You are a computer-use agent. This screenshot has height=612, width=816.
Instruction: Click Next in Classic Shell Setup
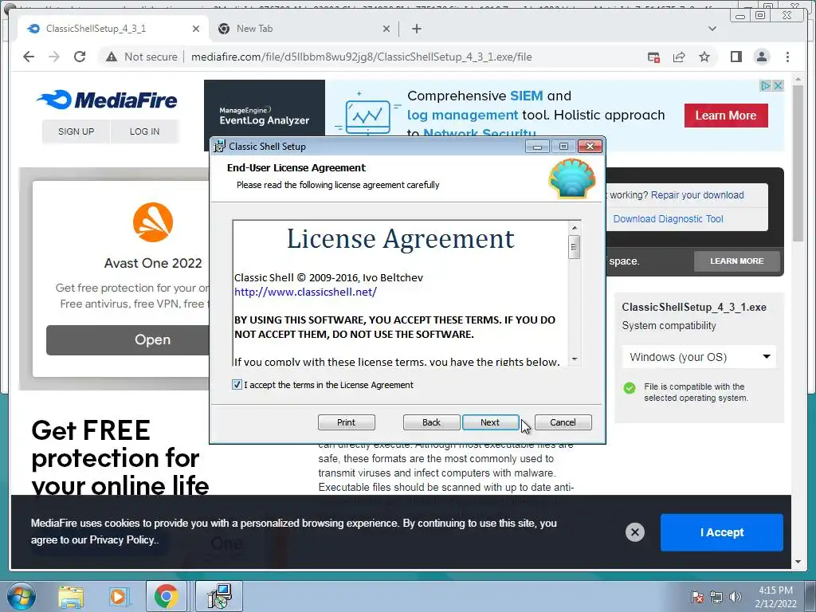pos(490,422)
